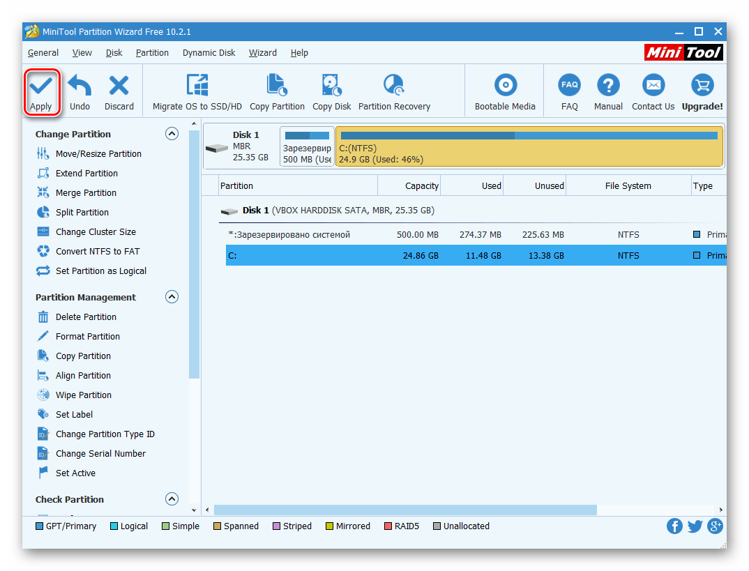Open the Bootable Media builder
This screenshot has height=571, width=749.
(505, 86)
